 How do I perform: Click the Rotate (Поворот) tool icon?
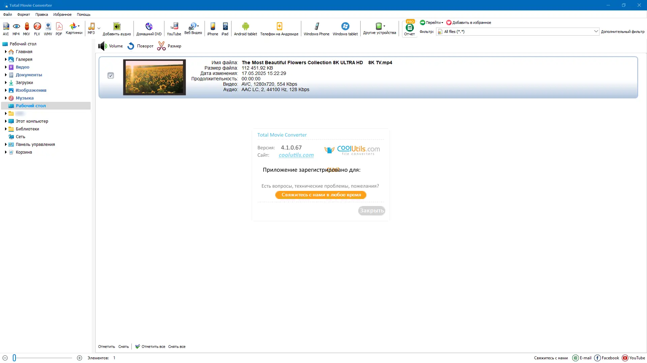[x=131, y=46]
